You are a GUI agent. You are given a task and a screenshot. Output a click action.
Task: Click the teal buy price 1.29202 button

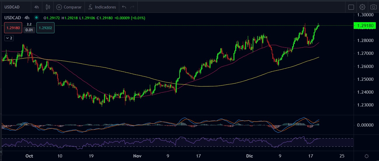point(45,28)
